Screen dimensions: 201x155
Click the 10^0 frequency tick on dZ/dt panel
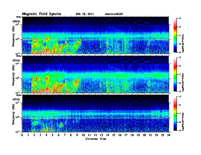(x=18, y=117)
